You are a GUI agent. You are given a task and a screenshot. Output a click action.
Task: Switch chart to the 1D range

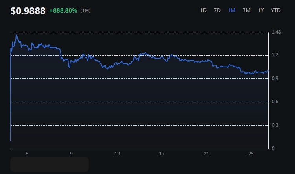pos(203,10)
